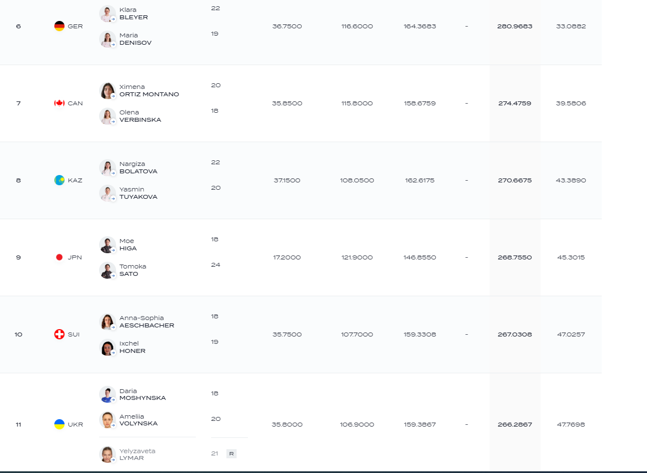The width and height of the screenshot is (647, 473).
Task: Click the Japan flag icon
Action: pyautogui.click(x=59, y=257)
